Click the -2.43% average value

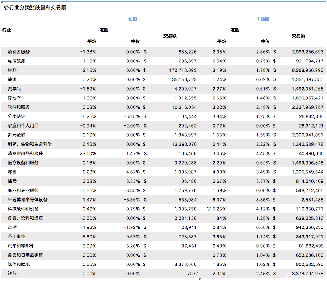(218, 246)
